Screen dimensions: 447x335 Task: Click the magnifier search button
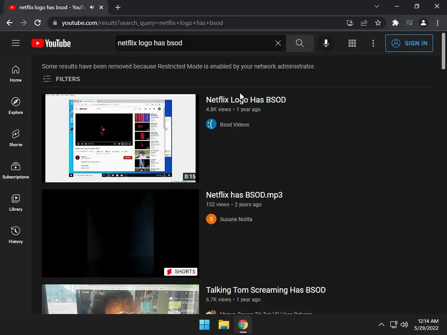click(x=299, y=43)
